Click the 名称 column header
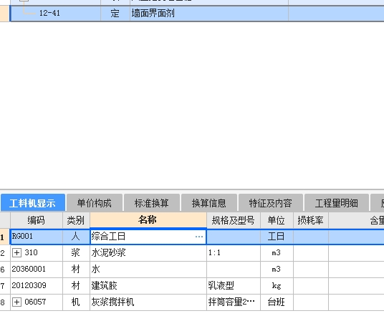The image size is (384, 336). pyautogui.click(x=148, y=219)
